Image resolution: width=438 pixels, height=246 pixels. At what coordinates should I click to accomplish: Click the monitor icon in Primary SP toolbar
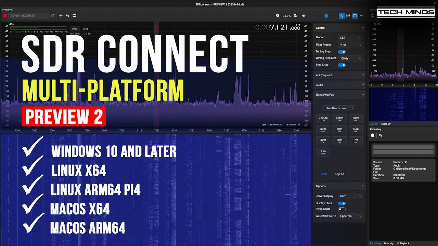click(x=74, y=16)
